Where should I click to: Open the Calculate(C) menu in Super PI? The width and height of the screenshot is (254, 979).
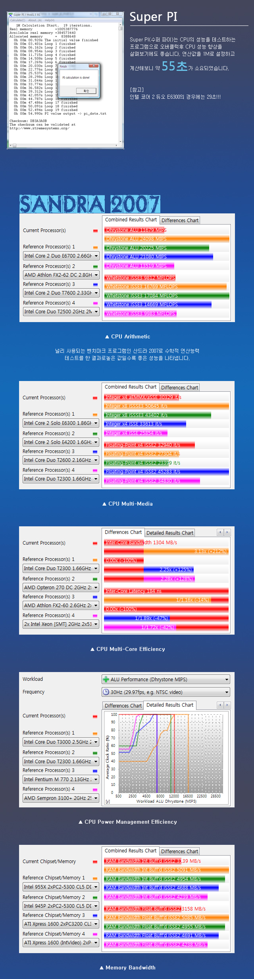(x=17, y=20)
